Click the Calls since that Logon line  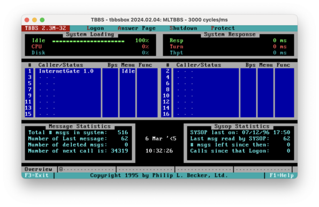240,151
